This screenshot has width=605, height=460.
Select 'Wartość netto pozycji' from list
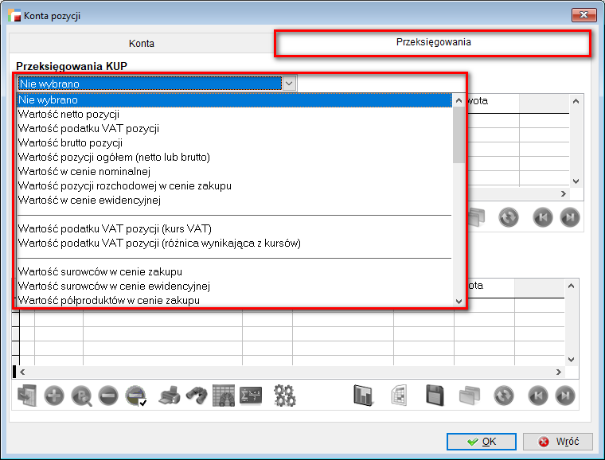pos(68,115)
